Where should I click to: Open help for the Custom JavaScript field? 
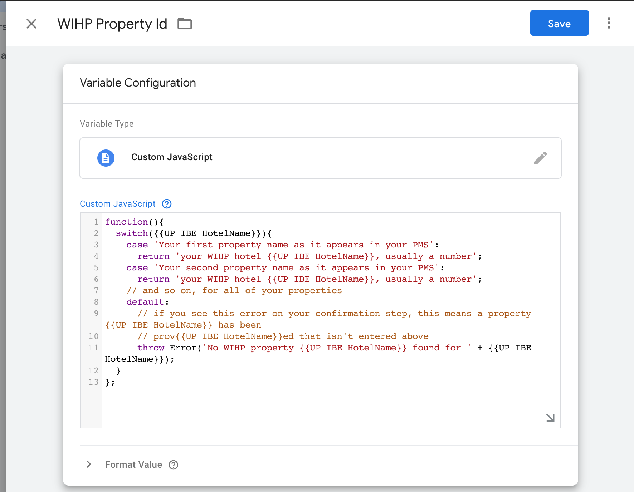tap(167, 204)
